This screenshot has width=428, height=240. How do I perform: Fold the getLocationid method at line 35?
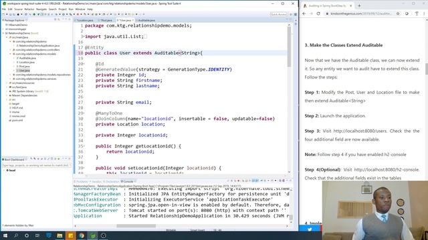point(84,146)
